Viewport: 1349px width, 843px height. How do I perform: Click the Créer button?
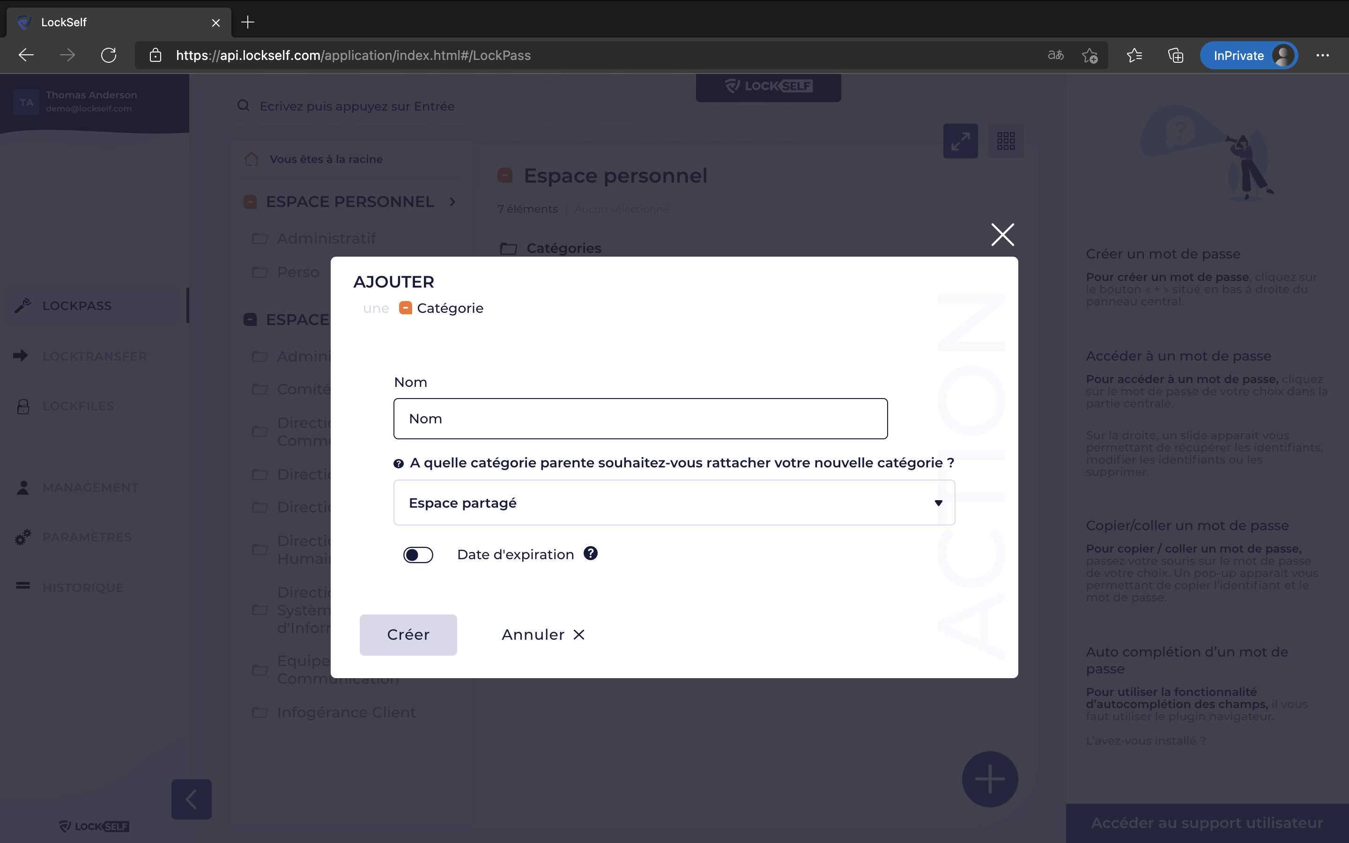[x=408, y=635]
